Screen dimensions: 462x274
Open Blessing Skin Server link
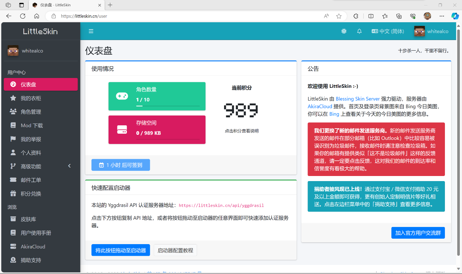tap(358, 99)
